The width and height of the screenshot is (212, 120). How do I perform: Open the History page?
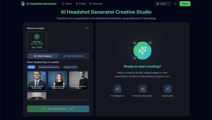coord(67,4)
